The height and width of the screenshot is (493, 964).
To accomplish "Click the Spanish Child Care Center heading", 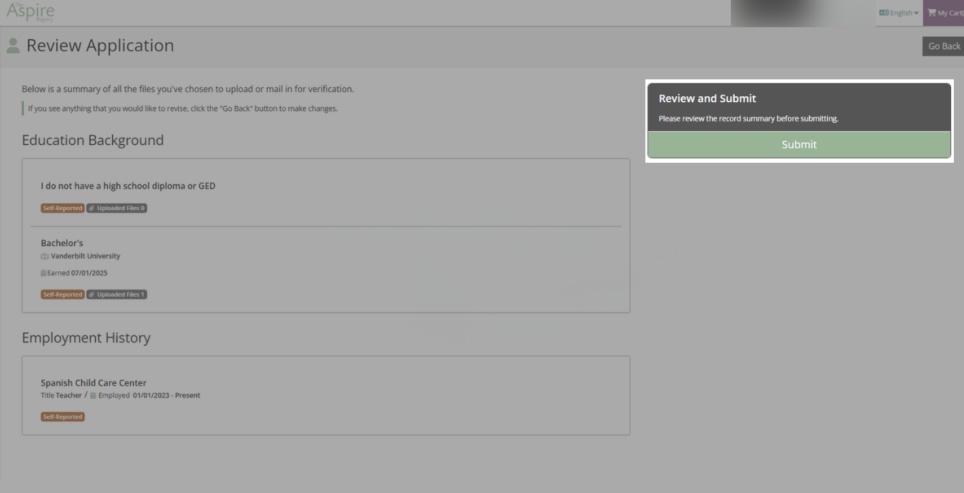I will [94, 382].
